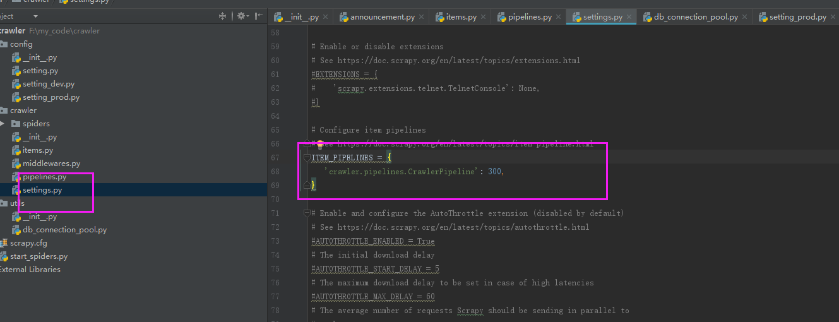The width and height of the screenshot is (839, 322).
Task: Close the db_connection_pool.py editor tab
Action: (746, 17)
